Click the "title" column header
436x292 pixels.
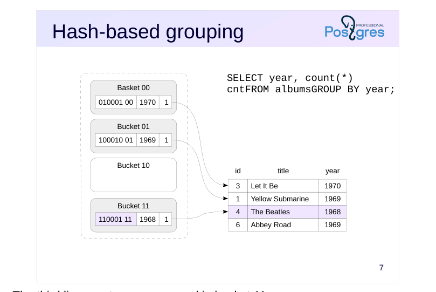point(283,171)
